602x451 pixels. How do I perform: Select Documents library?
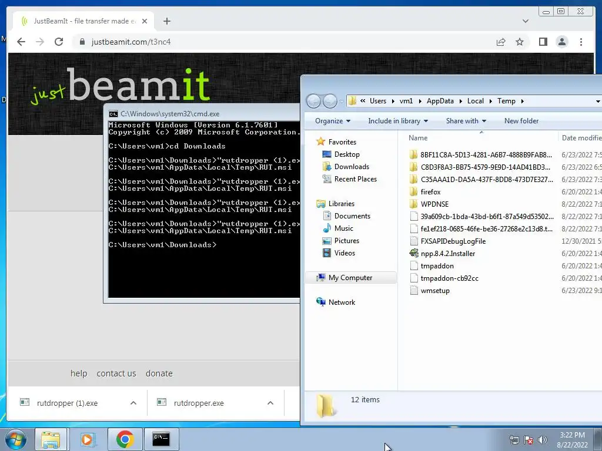point(352,216)
